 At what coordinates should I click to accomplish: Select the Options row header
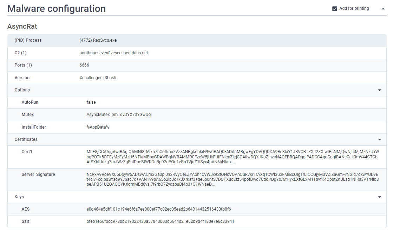tap(197, 90)
